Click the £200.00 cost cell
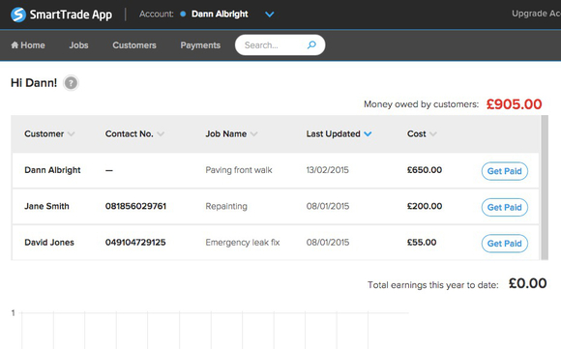The image size is (561, 349). 425,206
